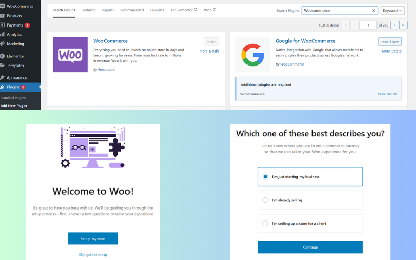Open the Google for WooCommerce title link
This screenshot has width=416, height=260.
point(305,41)
